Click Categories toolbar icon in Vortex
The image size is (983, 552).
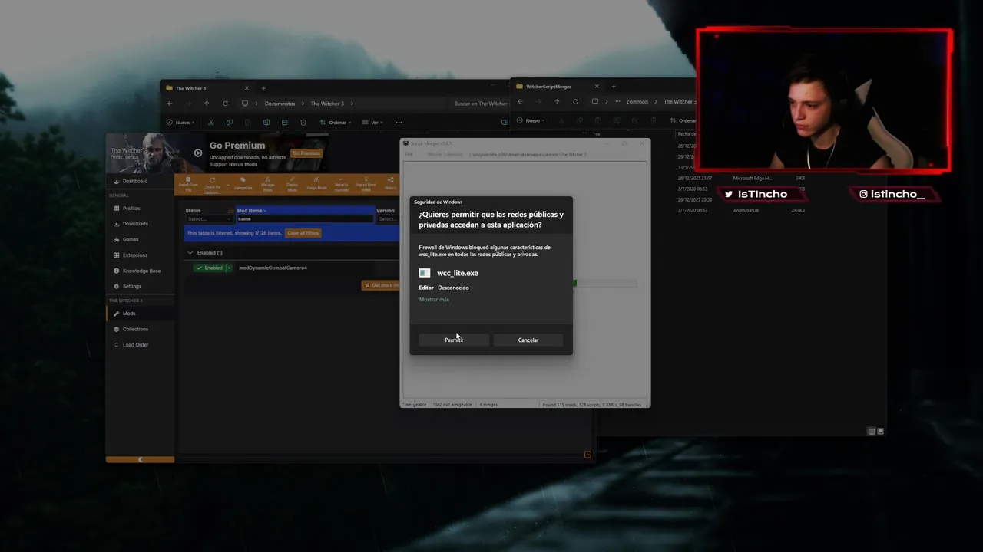coord(243,184)
